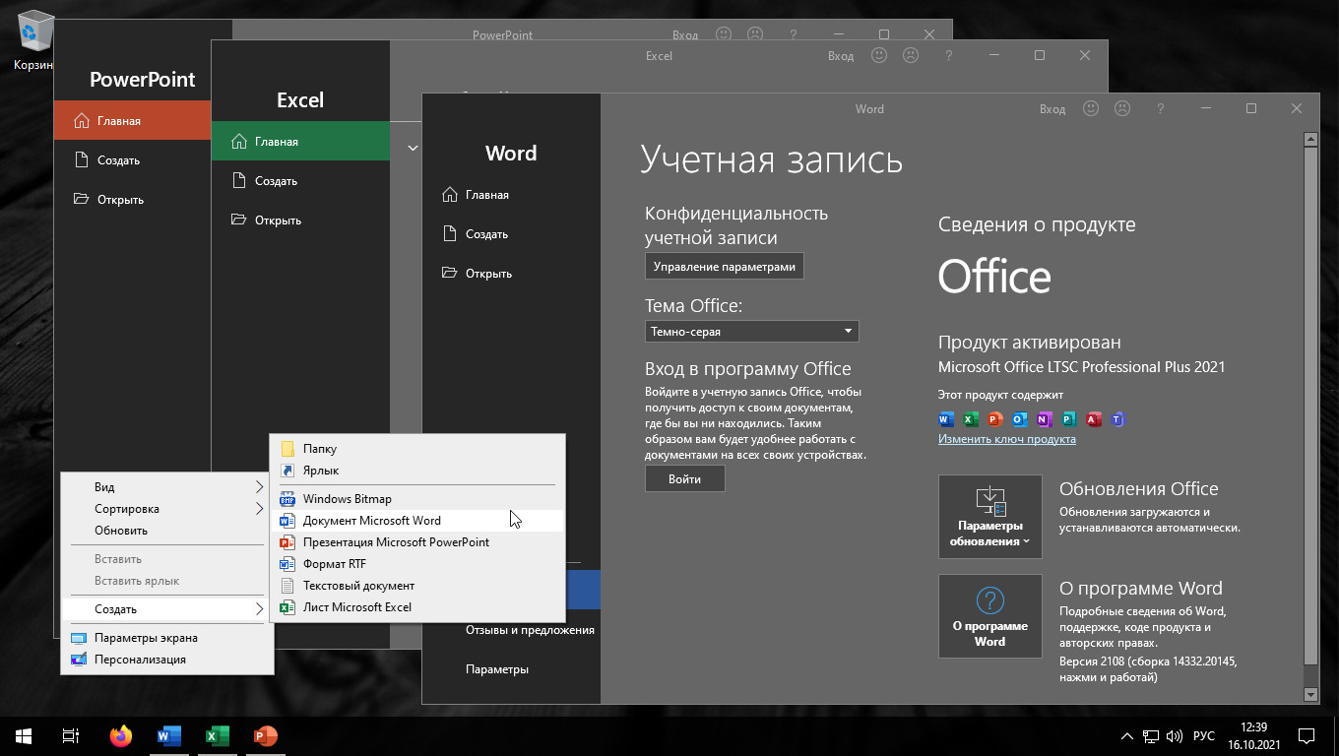
Task: Expand "Вид" submenu in context menu
Action: (x=166, y=487)
